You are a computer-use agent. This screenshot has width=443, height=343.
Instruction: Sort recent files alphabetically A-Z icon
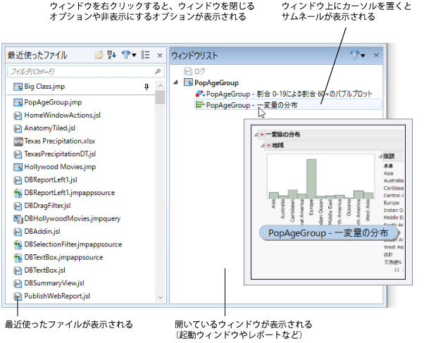111,55
